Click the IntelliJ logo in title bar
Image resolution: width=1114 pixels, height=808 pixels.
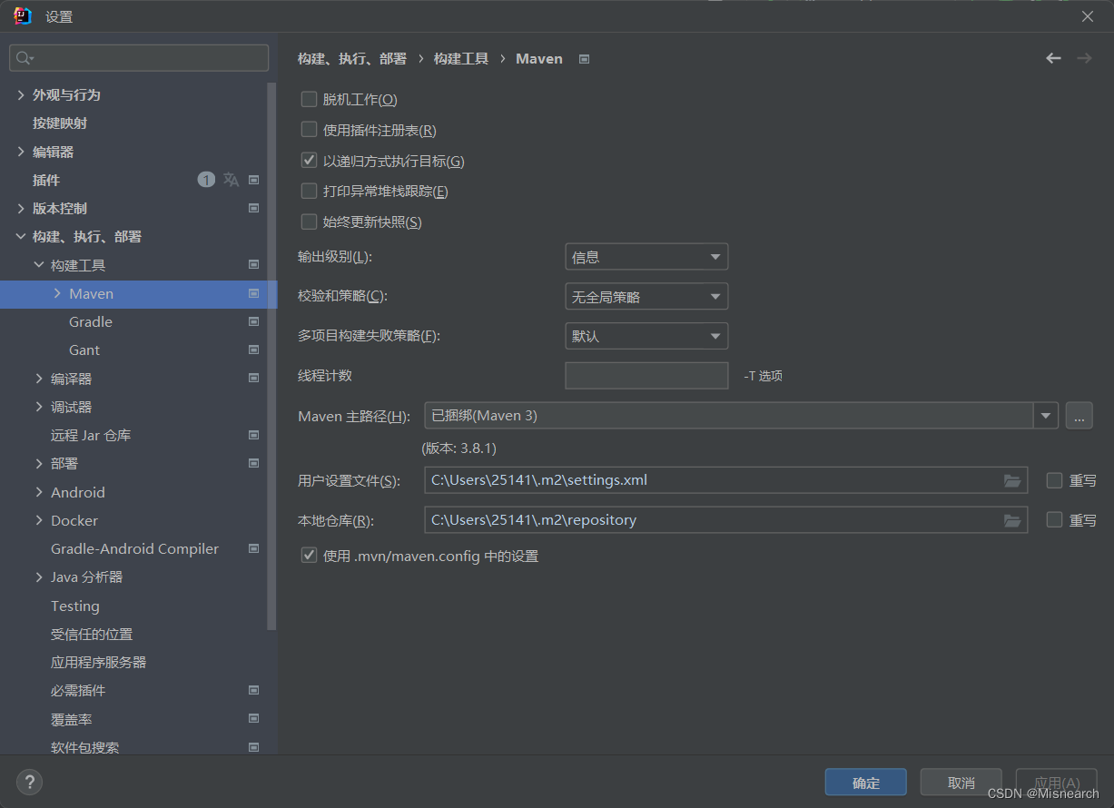coord(23,16)
